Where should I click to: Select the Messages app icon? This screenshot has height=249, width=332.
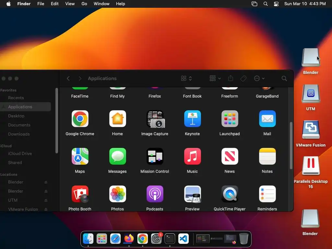tap(117, 157)
